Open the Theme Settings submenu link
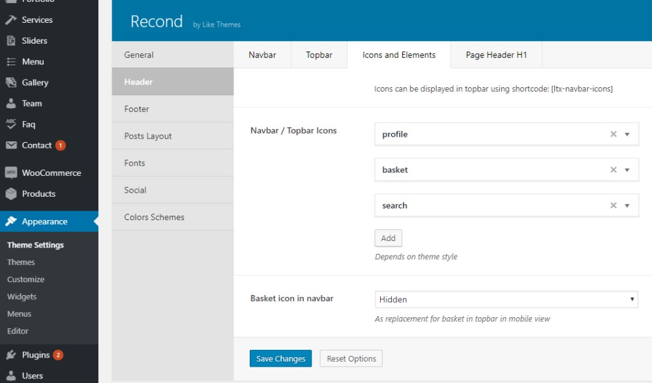Screen dimensions: 652x383 pos(35,245)
